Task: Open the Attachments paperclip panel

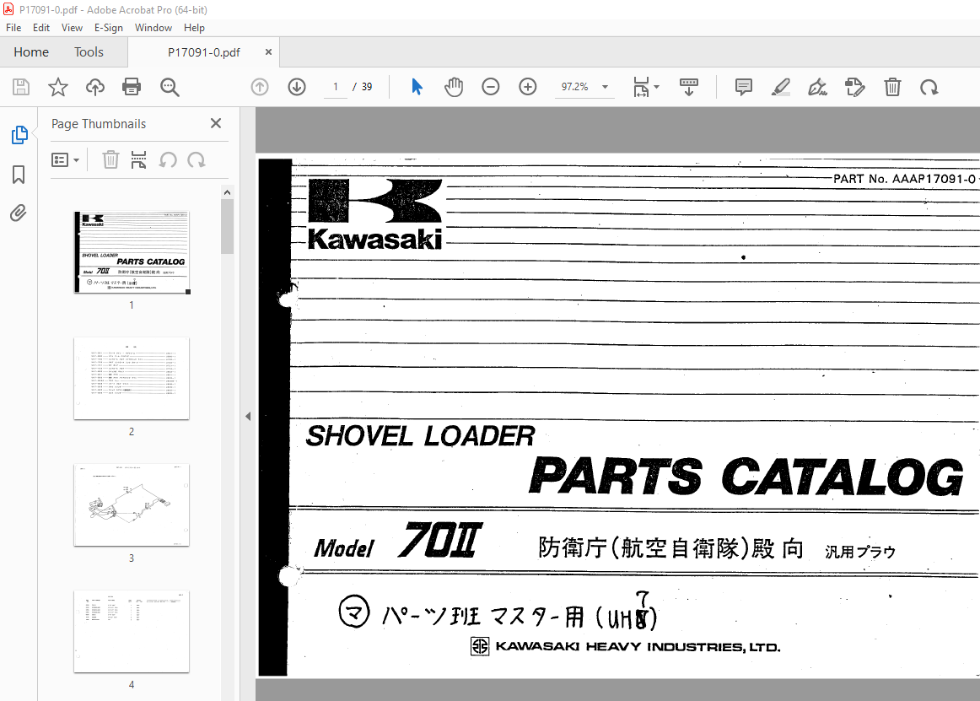Action: 18,213
